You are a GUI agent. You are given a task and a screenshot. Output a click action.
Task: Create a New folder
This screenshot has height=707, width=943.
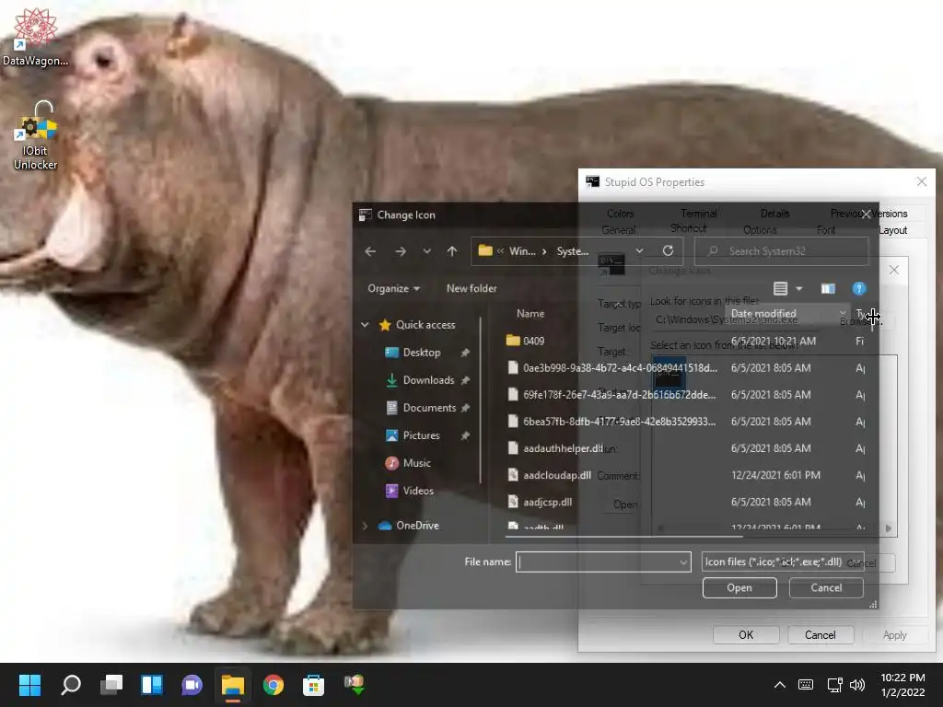[x=471, y=288]
